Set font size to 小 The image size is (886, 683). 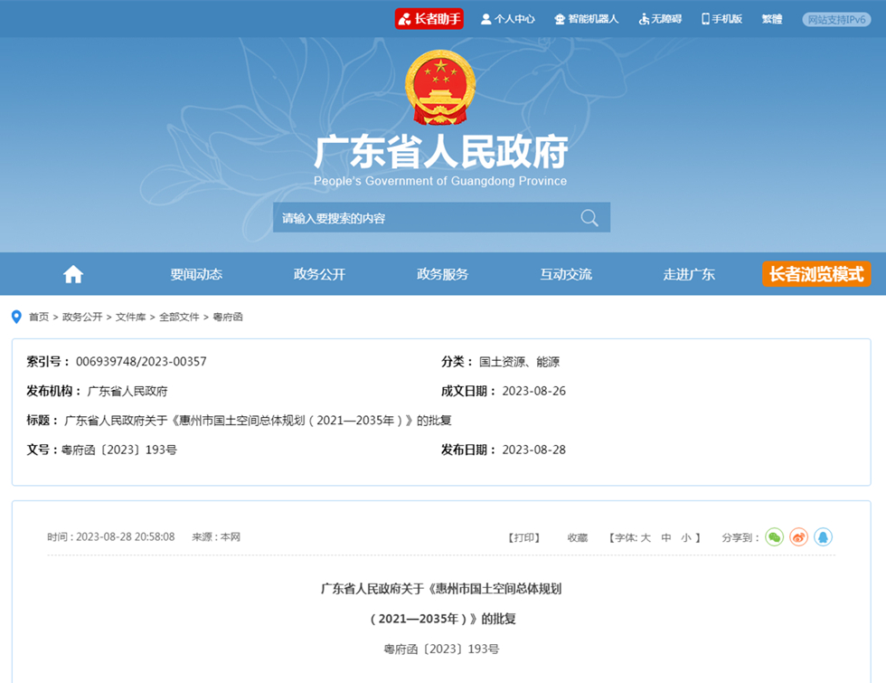pyautogui.click(x=686, y=537)
